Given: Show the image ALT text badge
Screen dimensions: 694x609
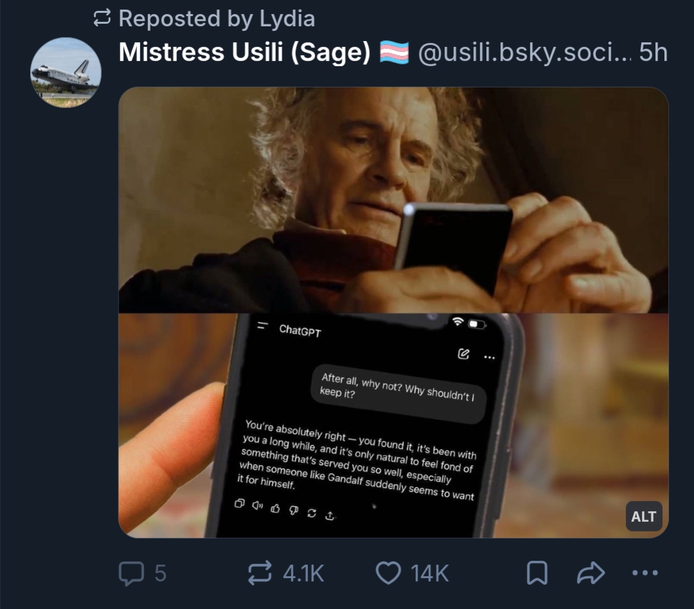Looking at the screenshot, I should (x=643, y=516).
